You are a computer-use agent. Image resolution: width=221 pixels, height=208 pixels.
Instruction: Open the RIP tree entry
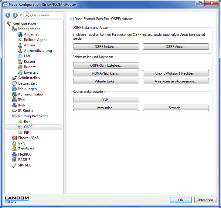point(26,133)
